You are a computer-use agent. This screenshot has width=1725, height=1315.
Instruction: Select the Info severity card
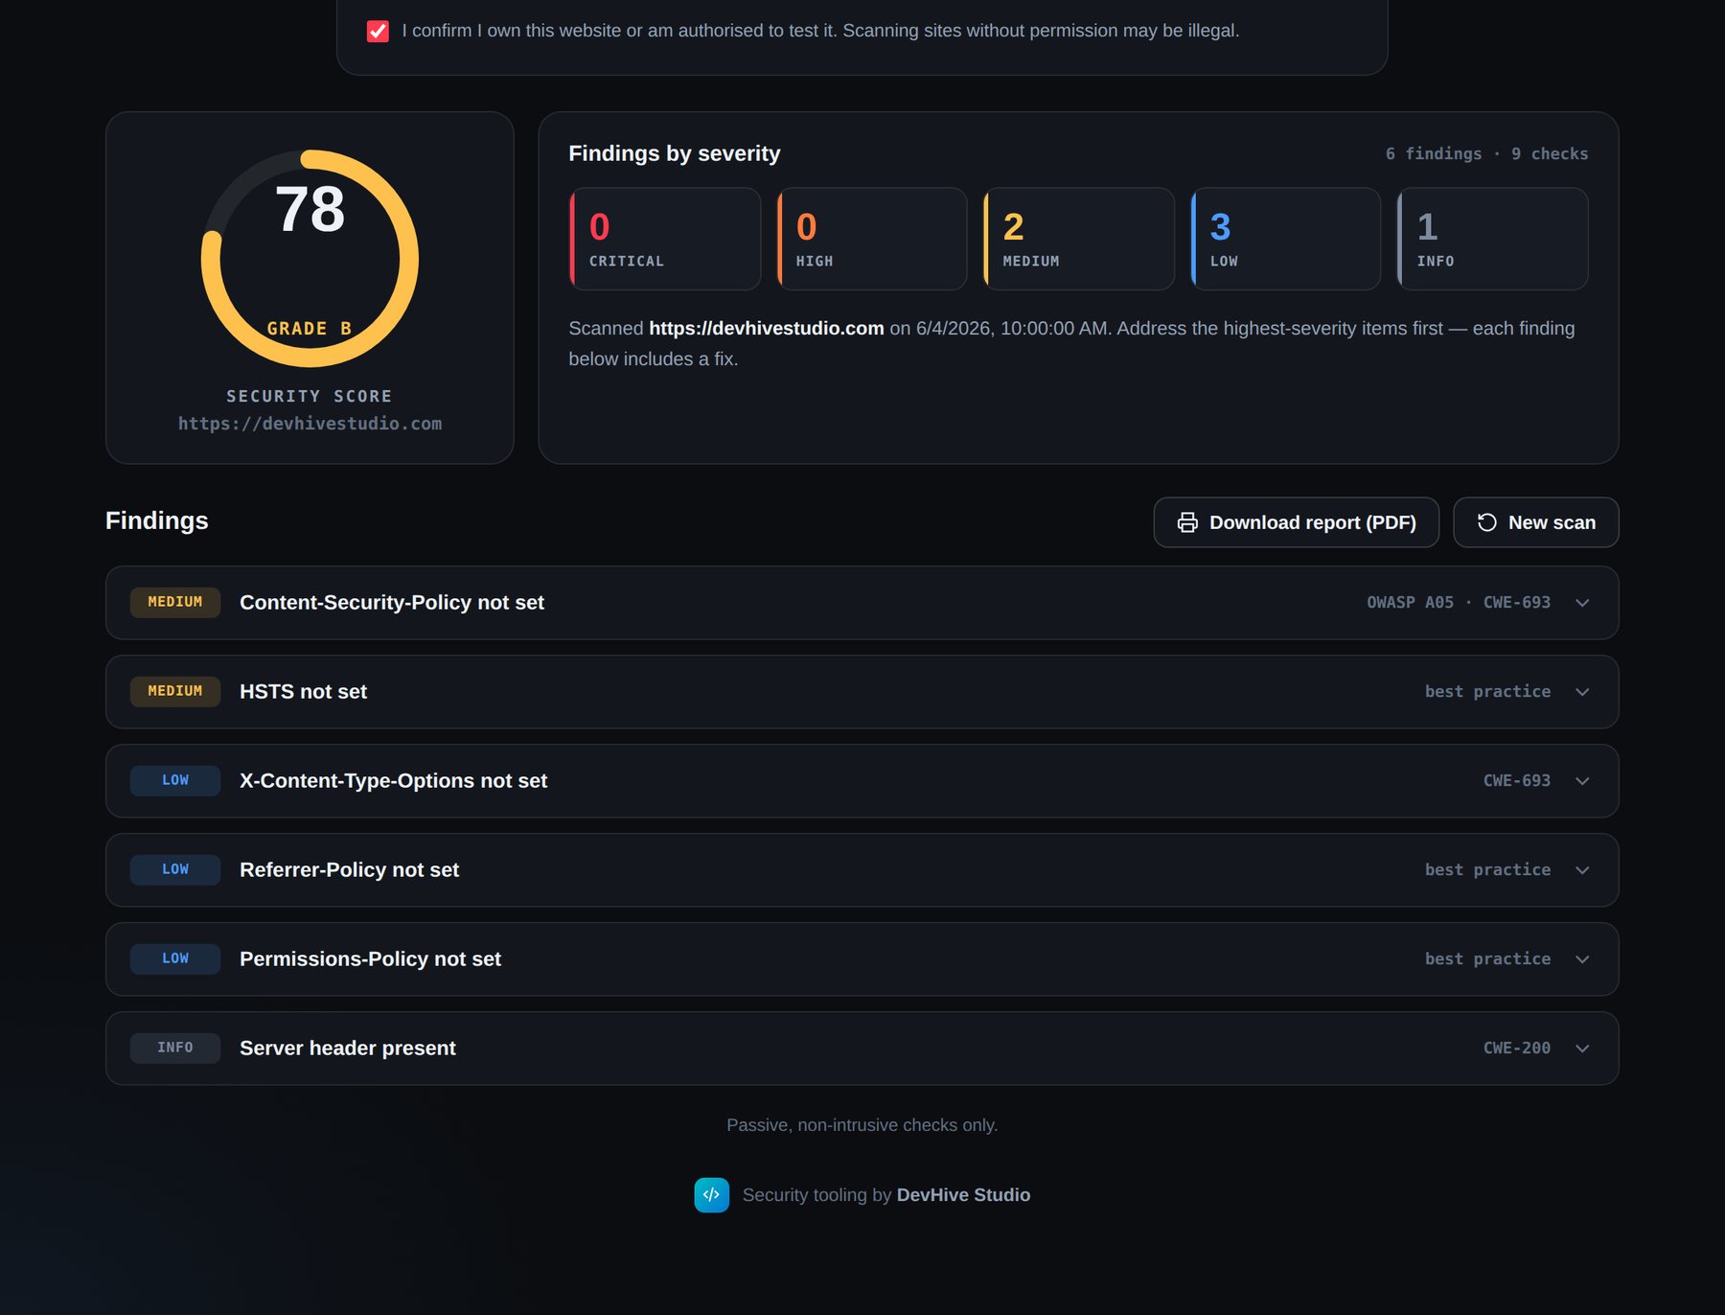click(1493, 239)
